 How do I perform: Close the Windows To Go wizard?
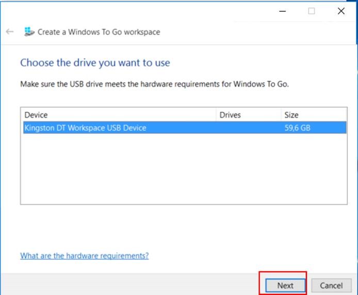[341, 11]
